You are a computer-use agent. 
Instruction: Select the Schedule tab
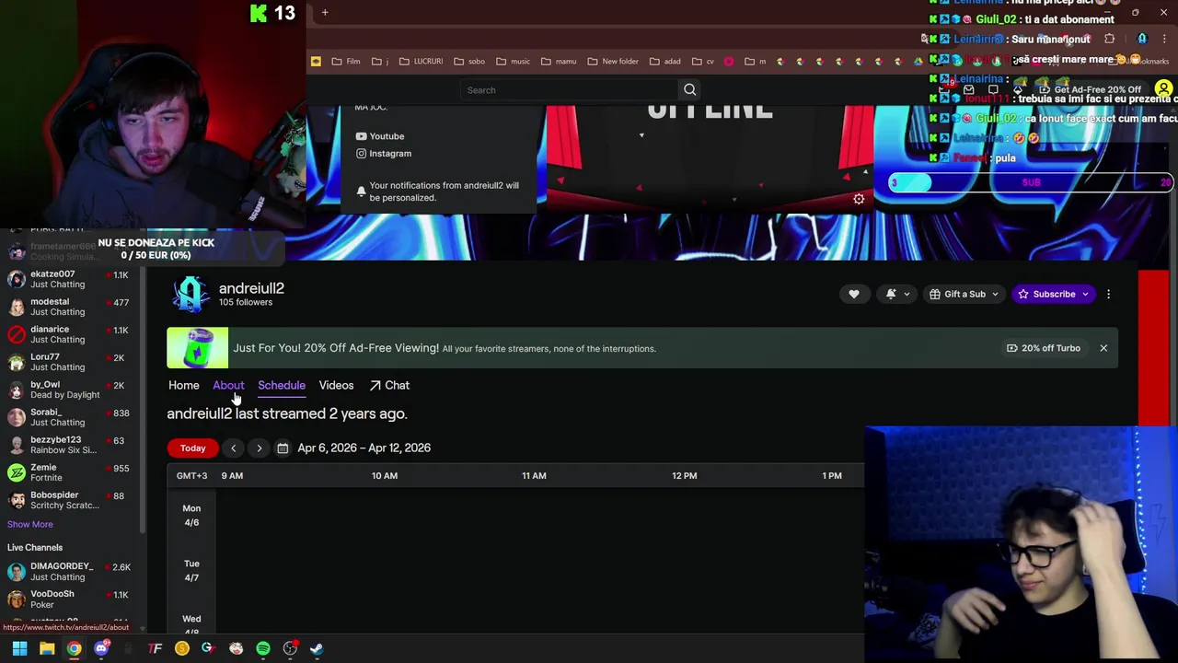tap(282, 385)
